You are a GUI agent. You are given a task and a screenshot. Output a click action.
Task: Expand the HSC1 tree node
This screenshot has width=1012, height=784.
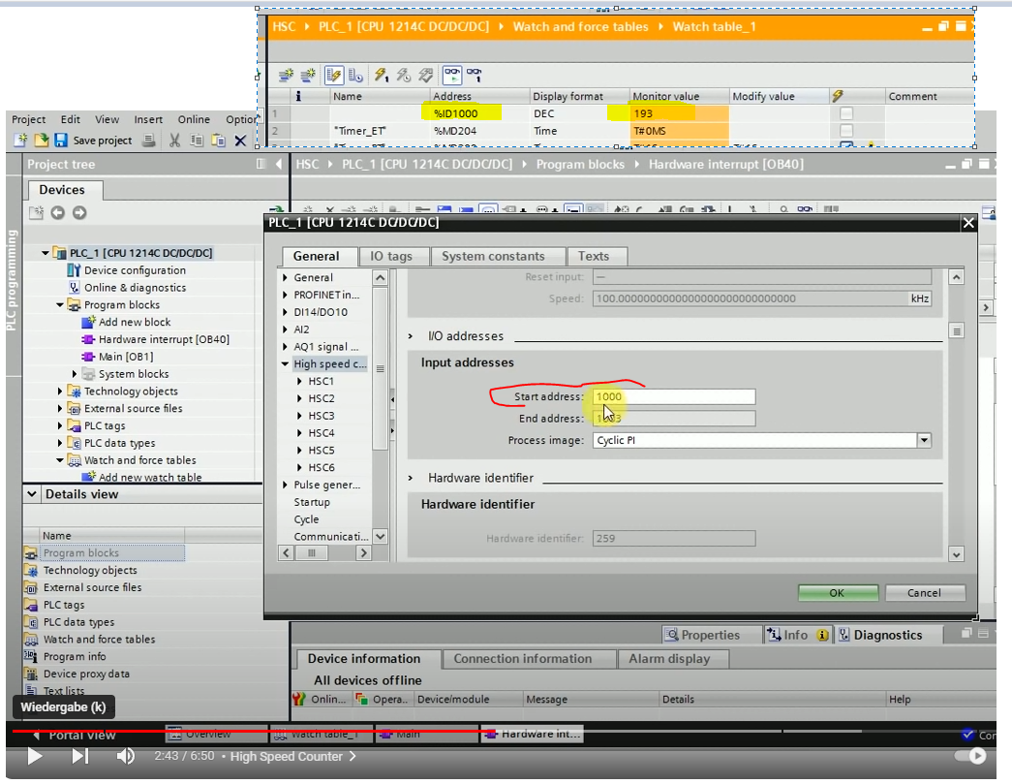point(300,382)
